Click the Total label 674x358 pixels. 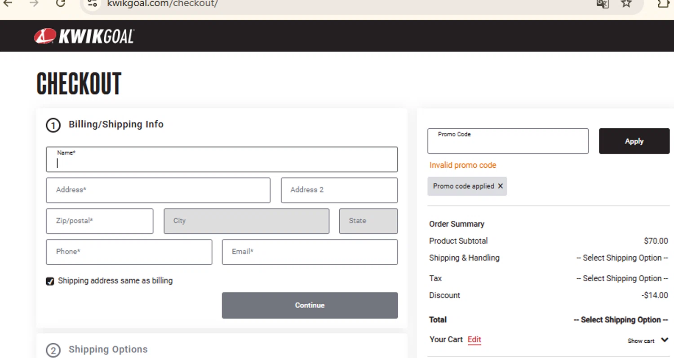tap(438, 320)
